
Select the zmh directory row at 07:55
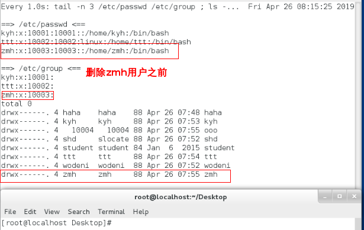click(x=109, y=174)
